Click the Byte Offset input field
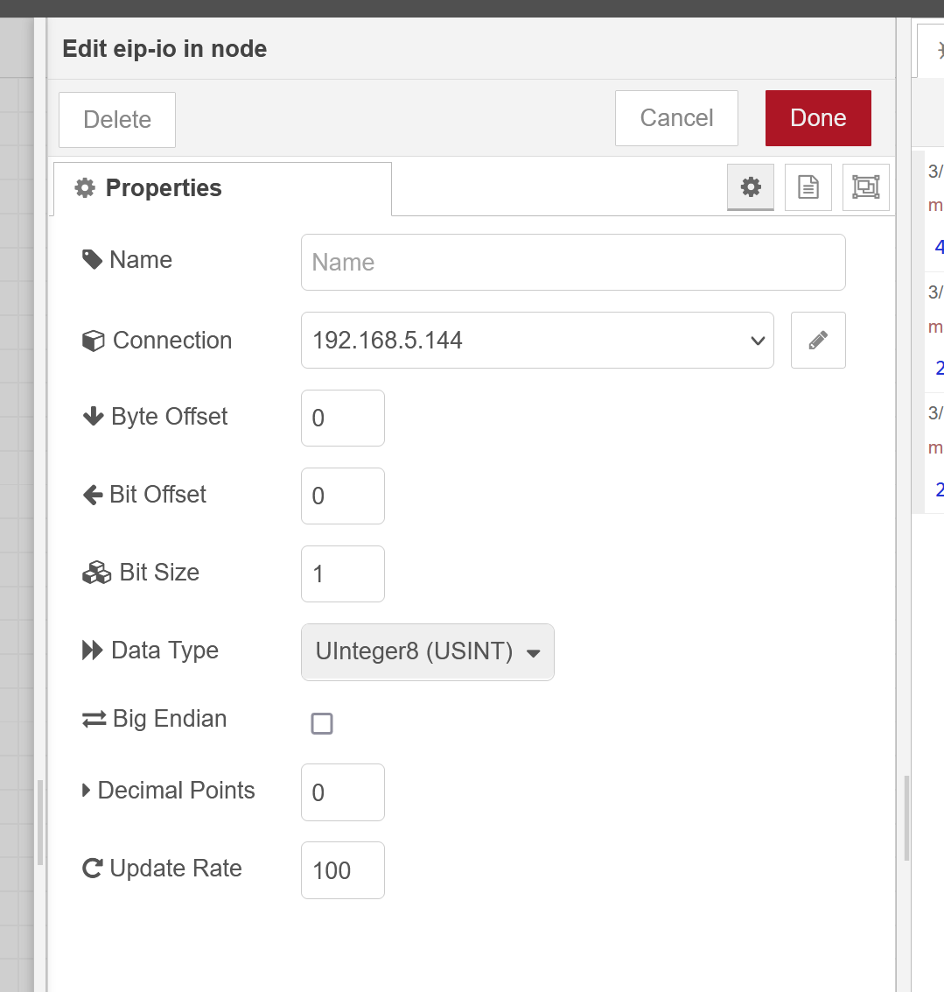This screenshot has width=944, height=992. click(343, 419)
